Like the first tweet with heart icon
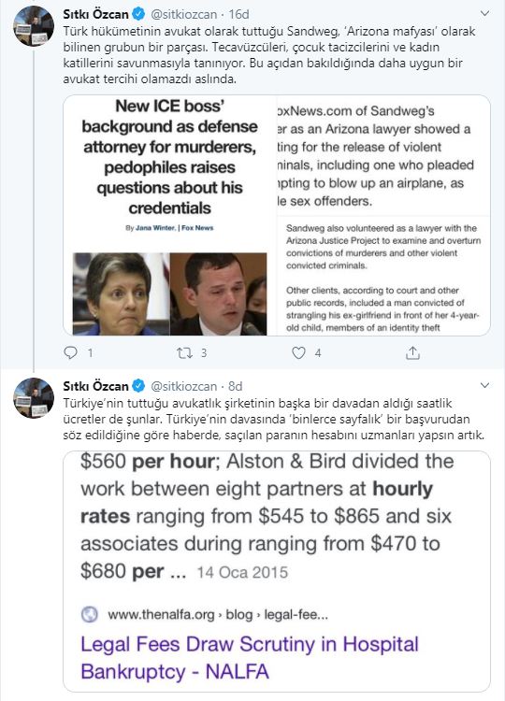This screenshot has height=701, width=505. (x=298, y=353)
